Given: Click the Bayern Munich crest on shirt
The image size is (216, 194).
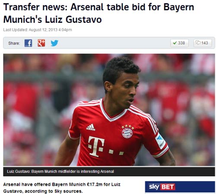Looking at the screenshot, I should point(127,132).
